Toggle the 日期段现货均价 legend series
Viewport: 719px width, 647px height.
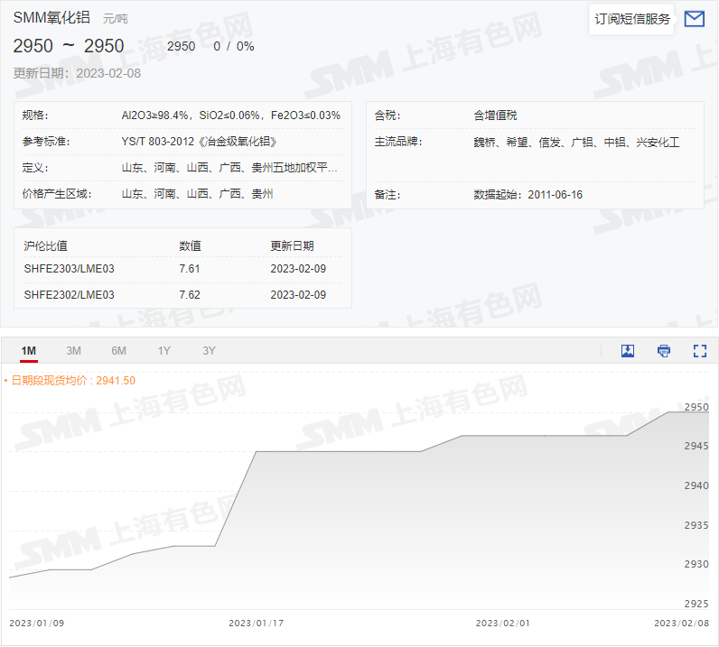72,381
